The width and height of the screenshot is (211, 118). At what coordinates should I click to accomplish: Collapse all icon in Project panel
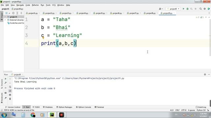pyautogui.click(x=21, y=13)
